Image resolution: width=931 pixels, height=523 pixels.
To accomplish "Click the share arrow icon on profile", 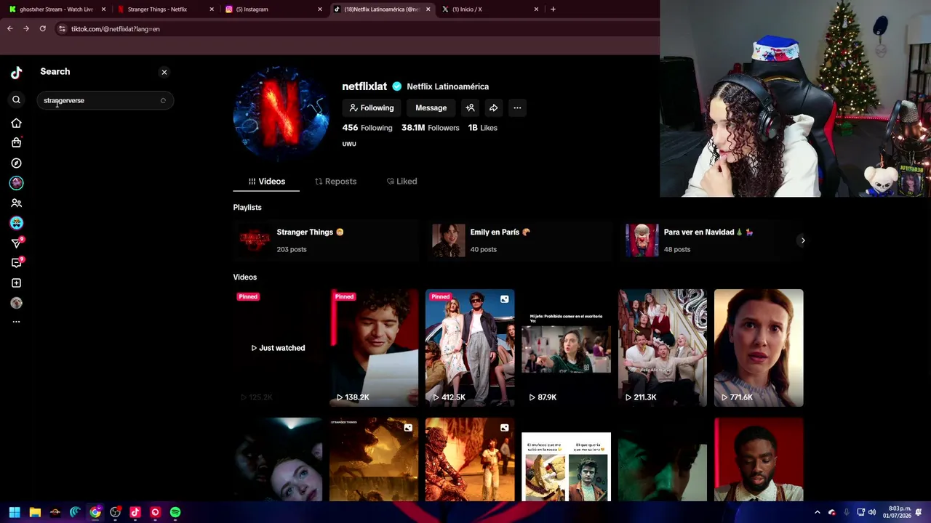I will 493,108.
